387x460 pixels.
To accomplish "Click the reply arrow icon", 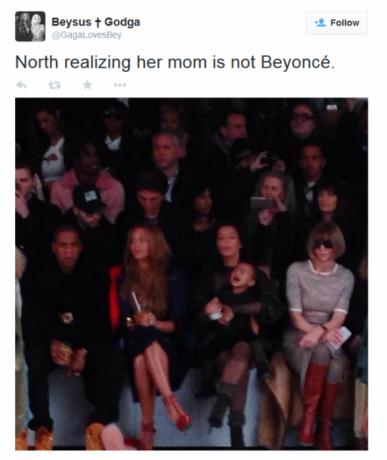I will click(x=21, y=85).
